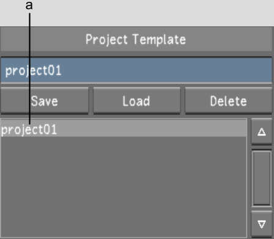Image resolution: width=274 pixels, height=239 pixels.
Task: Save the template named project01
Action: point(45,101)
